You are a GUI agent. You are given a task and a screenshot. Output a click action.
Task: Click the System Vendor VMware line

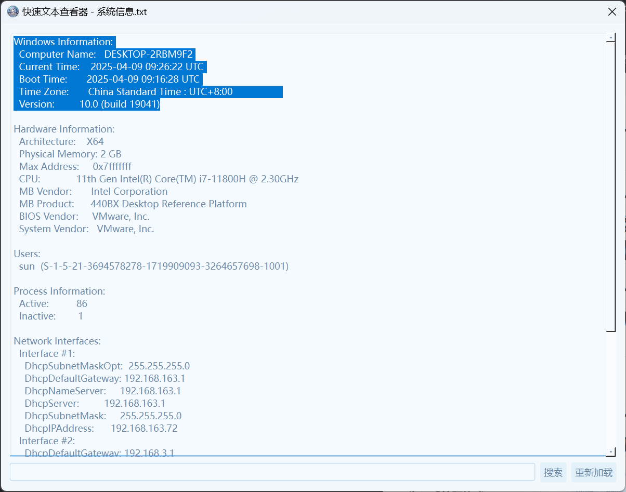86,229
